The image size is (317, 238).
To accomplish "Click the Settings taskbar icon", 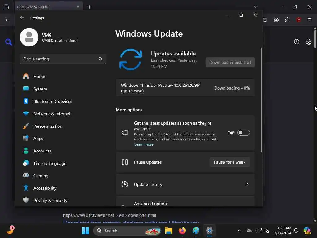I will coord(210,231).
